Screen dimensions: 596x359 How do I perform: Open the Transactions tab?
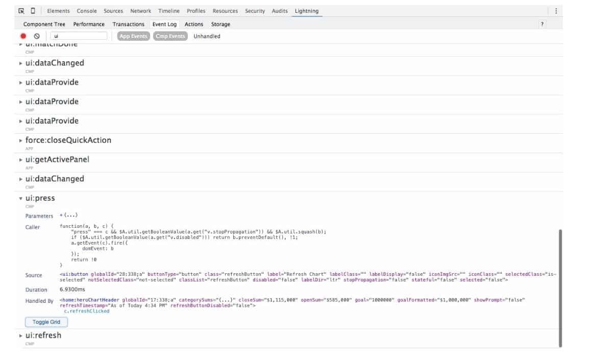tap(128, 24)
